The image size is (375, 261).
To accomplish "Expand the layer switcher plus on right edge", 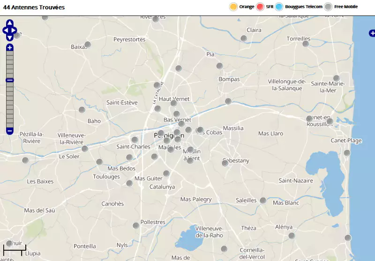I will 372,33.
